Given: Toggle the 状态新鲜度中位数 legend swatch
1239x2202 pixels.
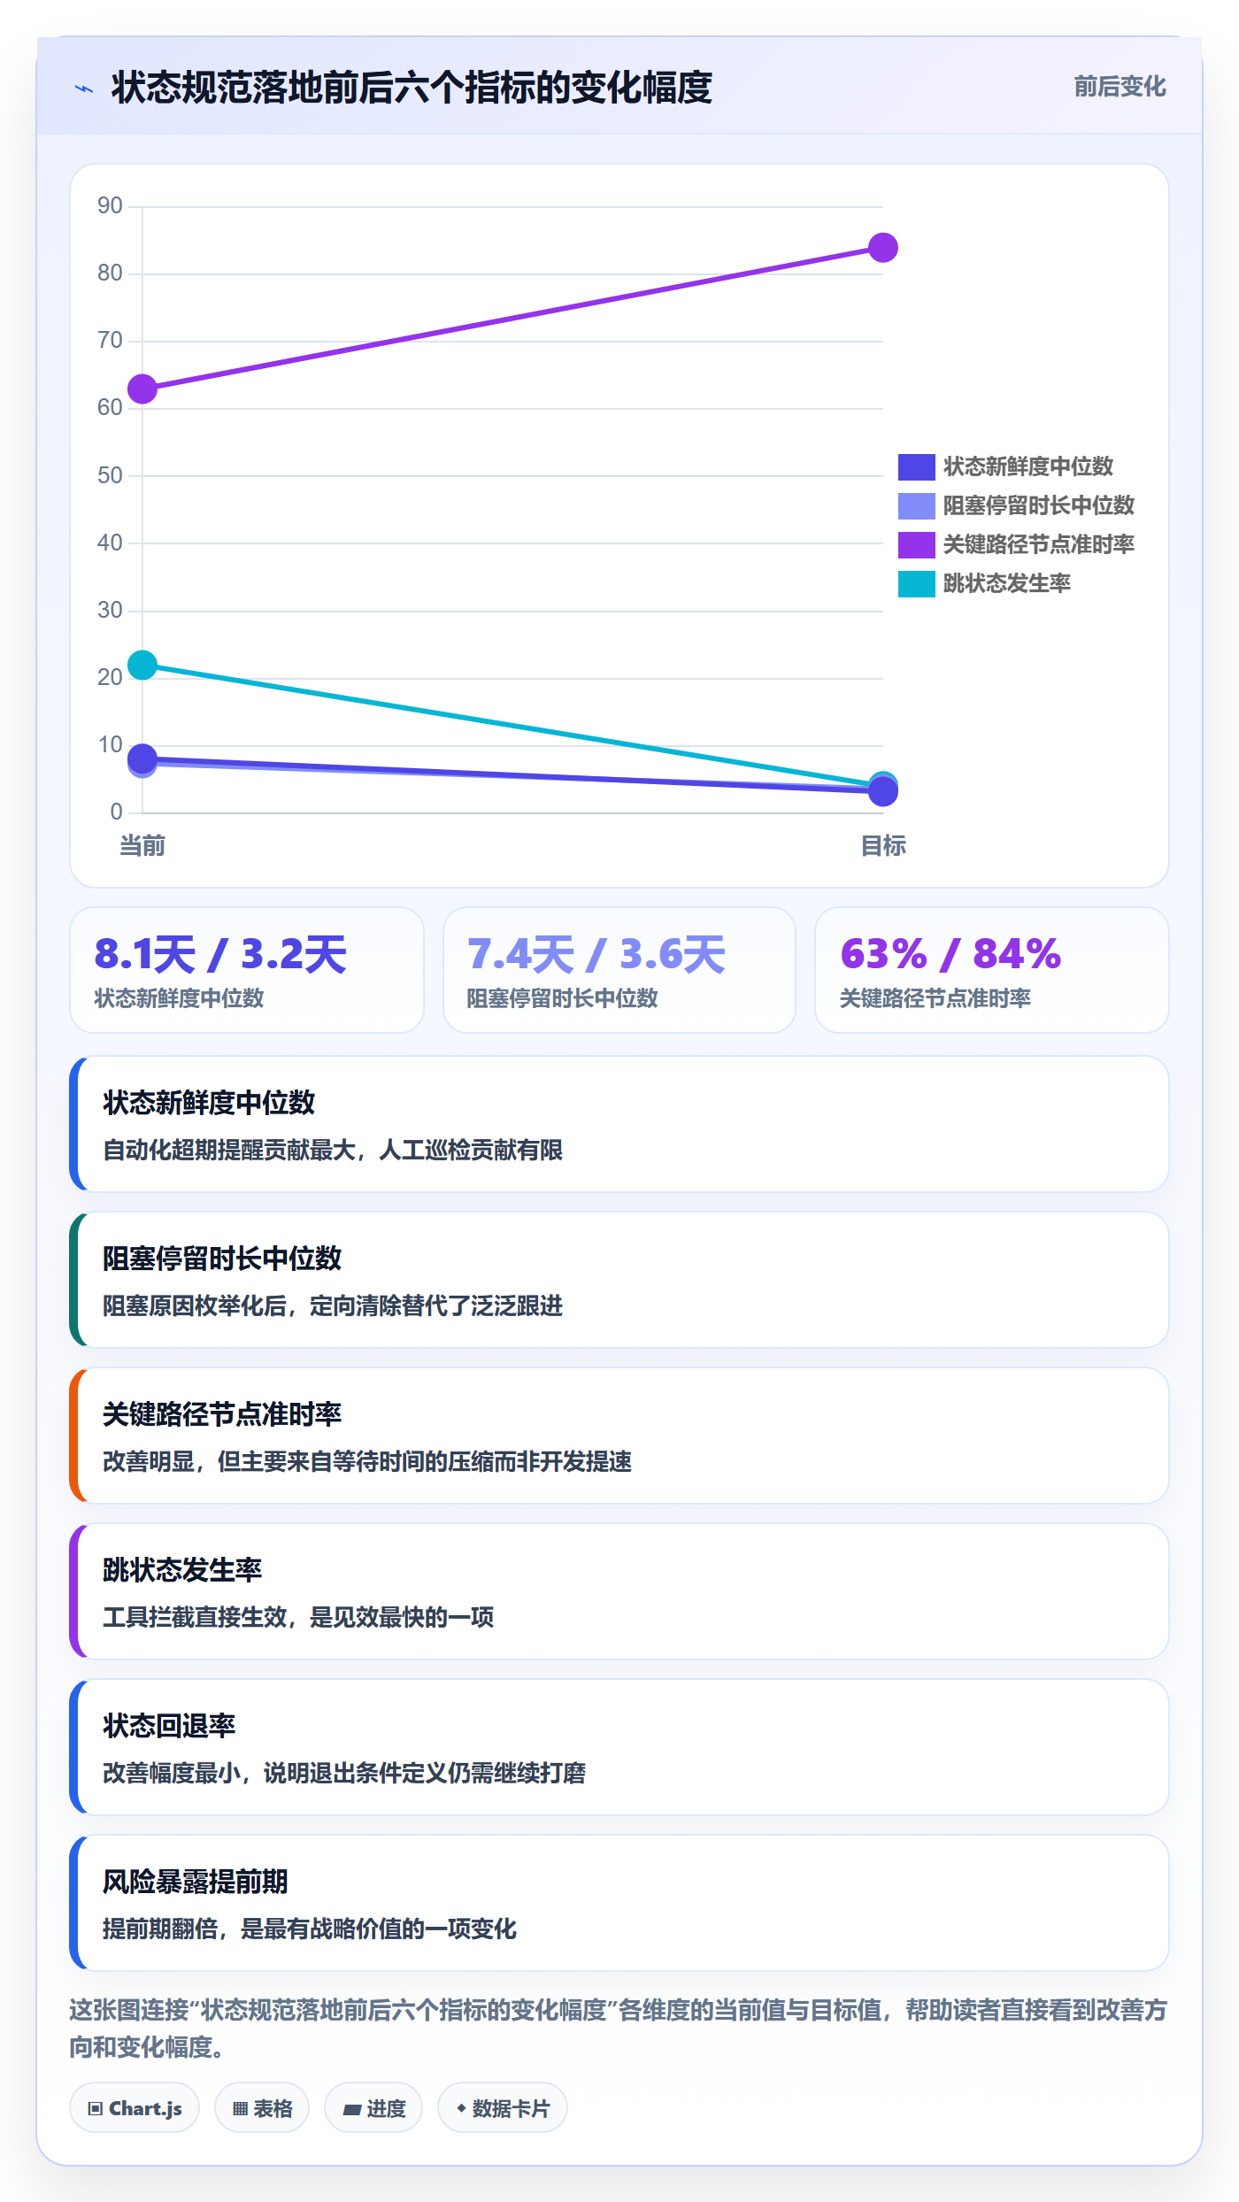Looking at the screenshot, I should pyautogui.click(x=916, y=466).
